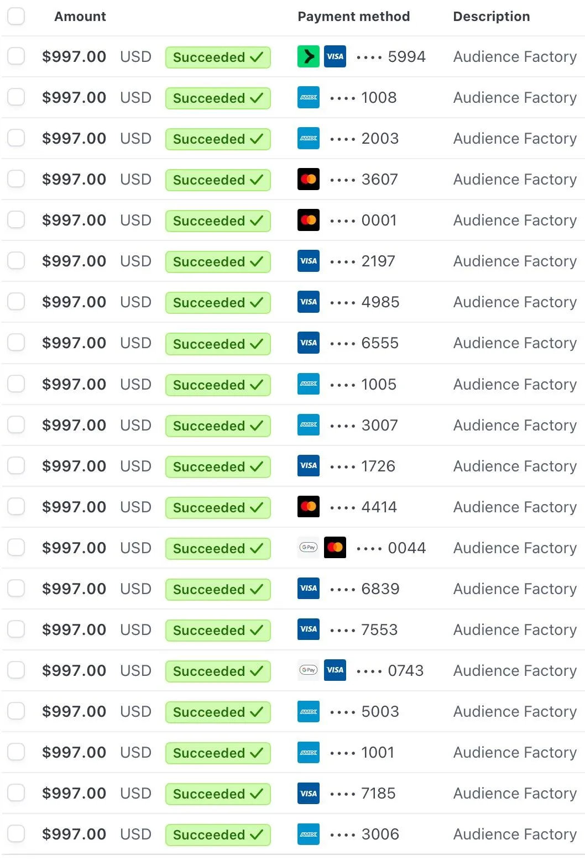Screen dimensions: 585x861
Task: Click the green Link icon beside card 5994
Action: 308,56
